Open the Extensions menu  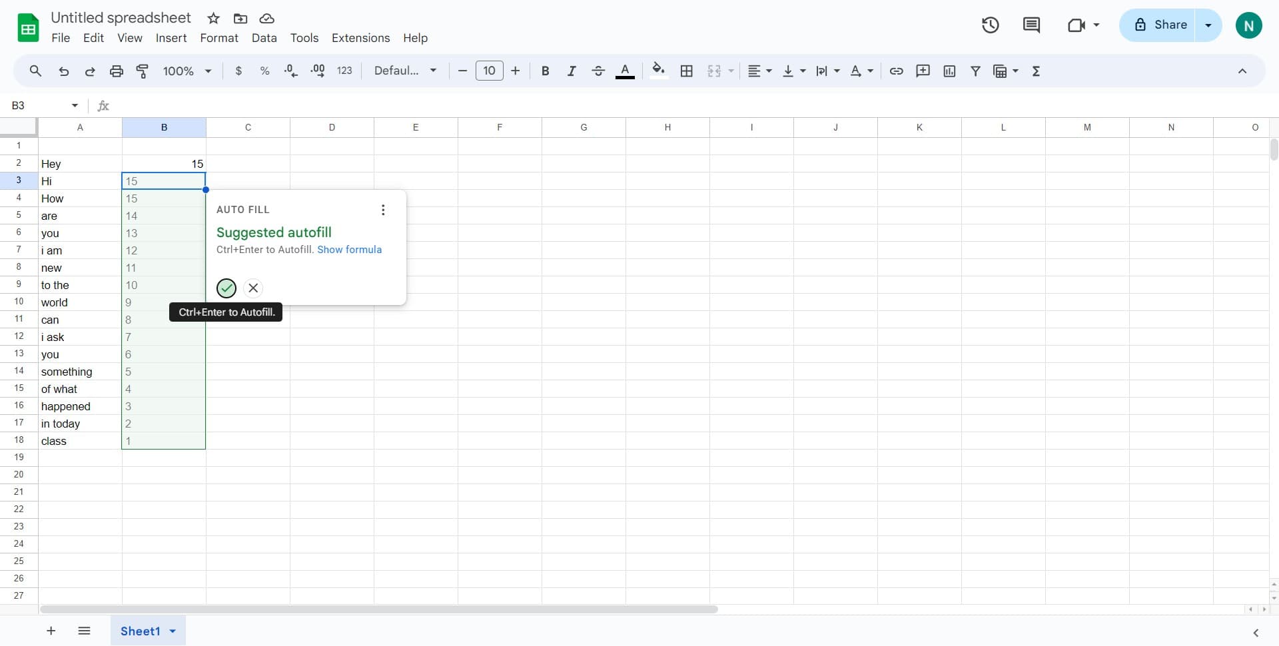click(360, 38)
